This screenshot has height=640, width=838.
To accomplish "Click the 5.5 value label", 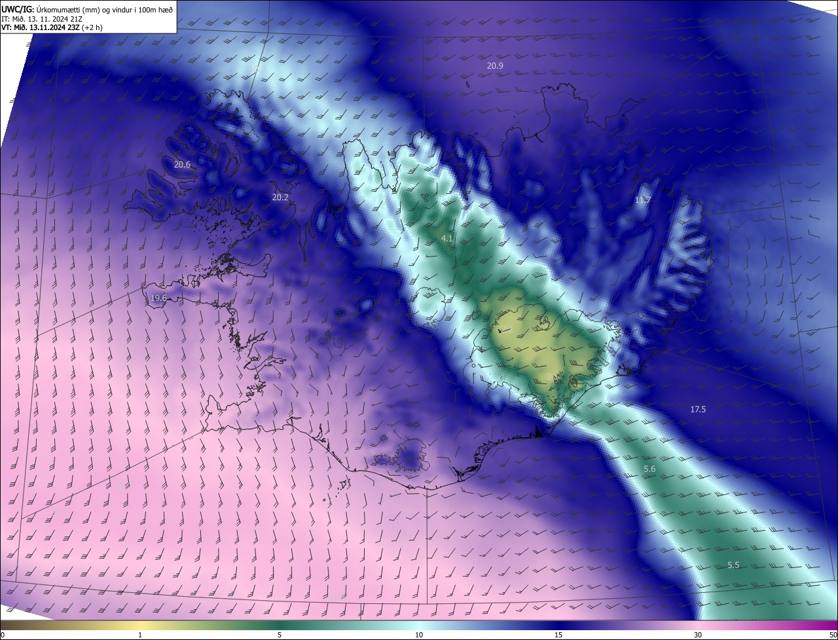I will pos(733,565).
